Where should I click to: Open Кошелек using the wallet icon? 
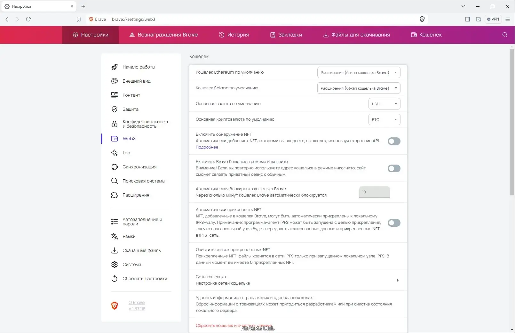(x=413, y=35)
